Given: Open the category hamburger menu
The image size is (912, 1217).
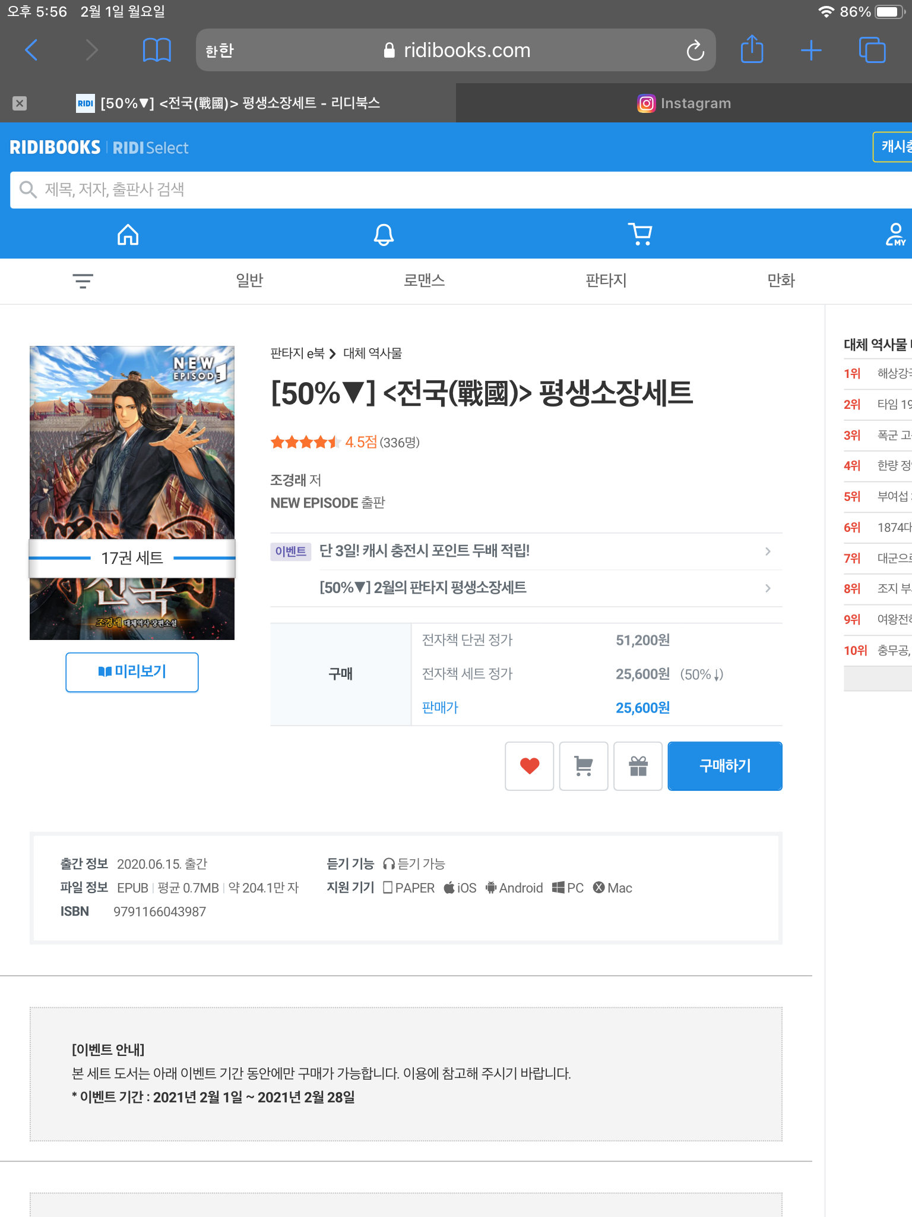Looking at the screenshot, I should 83,280.
